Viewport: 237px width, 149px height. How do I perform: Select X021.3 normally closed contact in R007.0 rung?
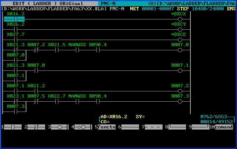coord(16,50)
